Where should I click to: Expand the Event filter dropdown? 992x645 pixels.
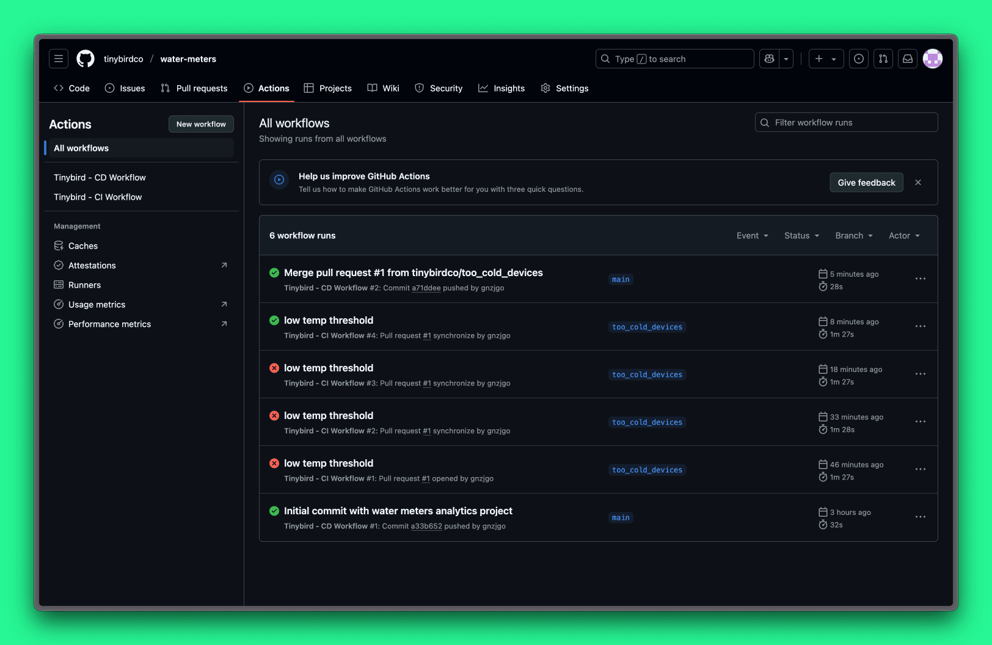752,236
